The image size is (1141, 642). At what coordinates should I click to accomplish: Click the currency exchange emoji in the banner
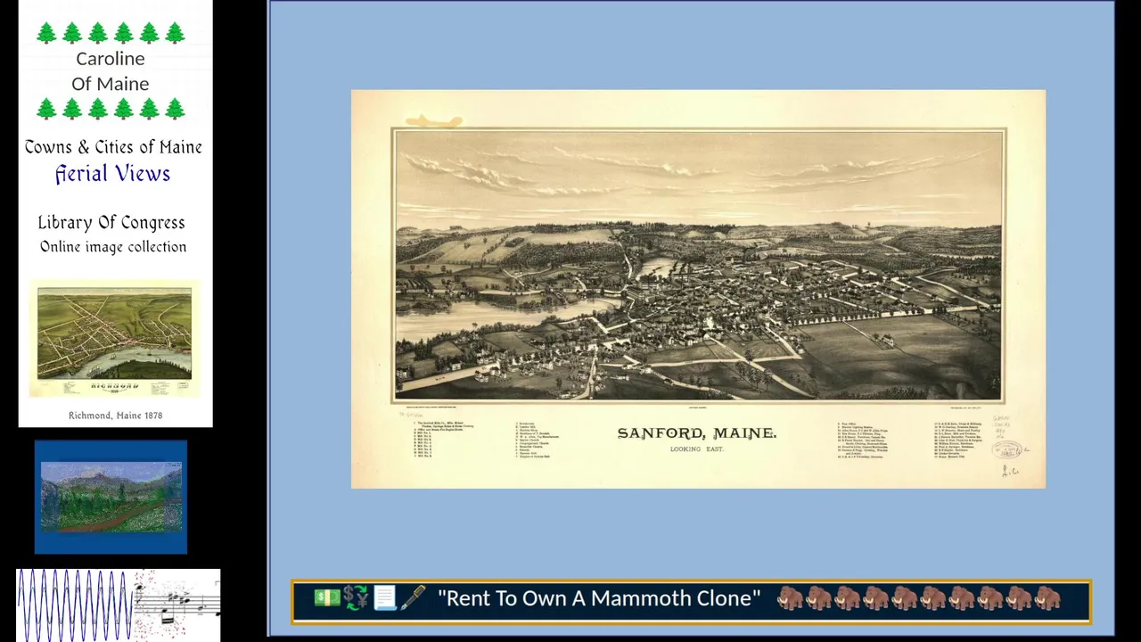point(356,597)
